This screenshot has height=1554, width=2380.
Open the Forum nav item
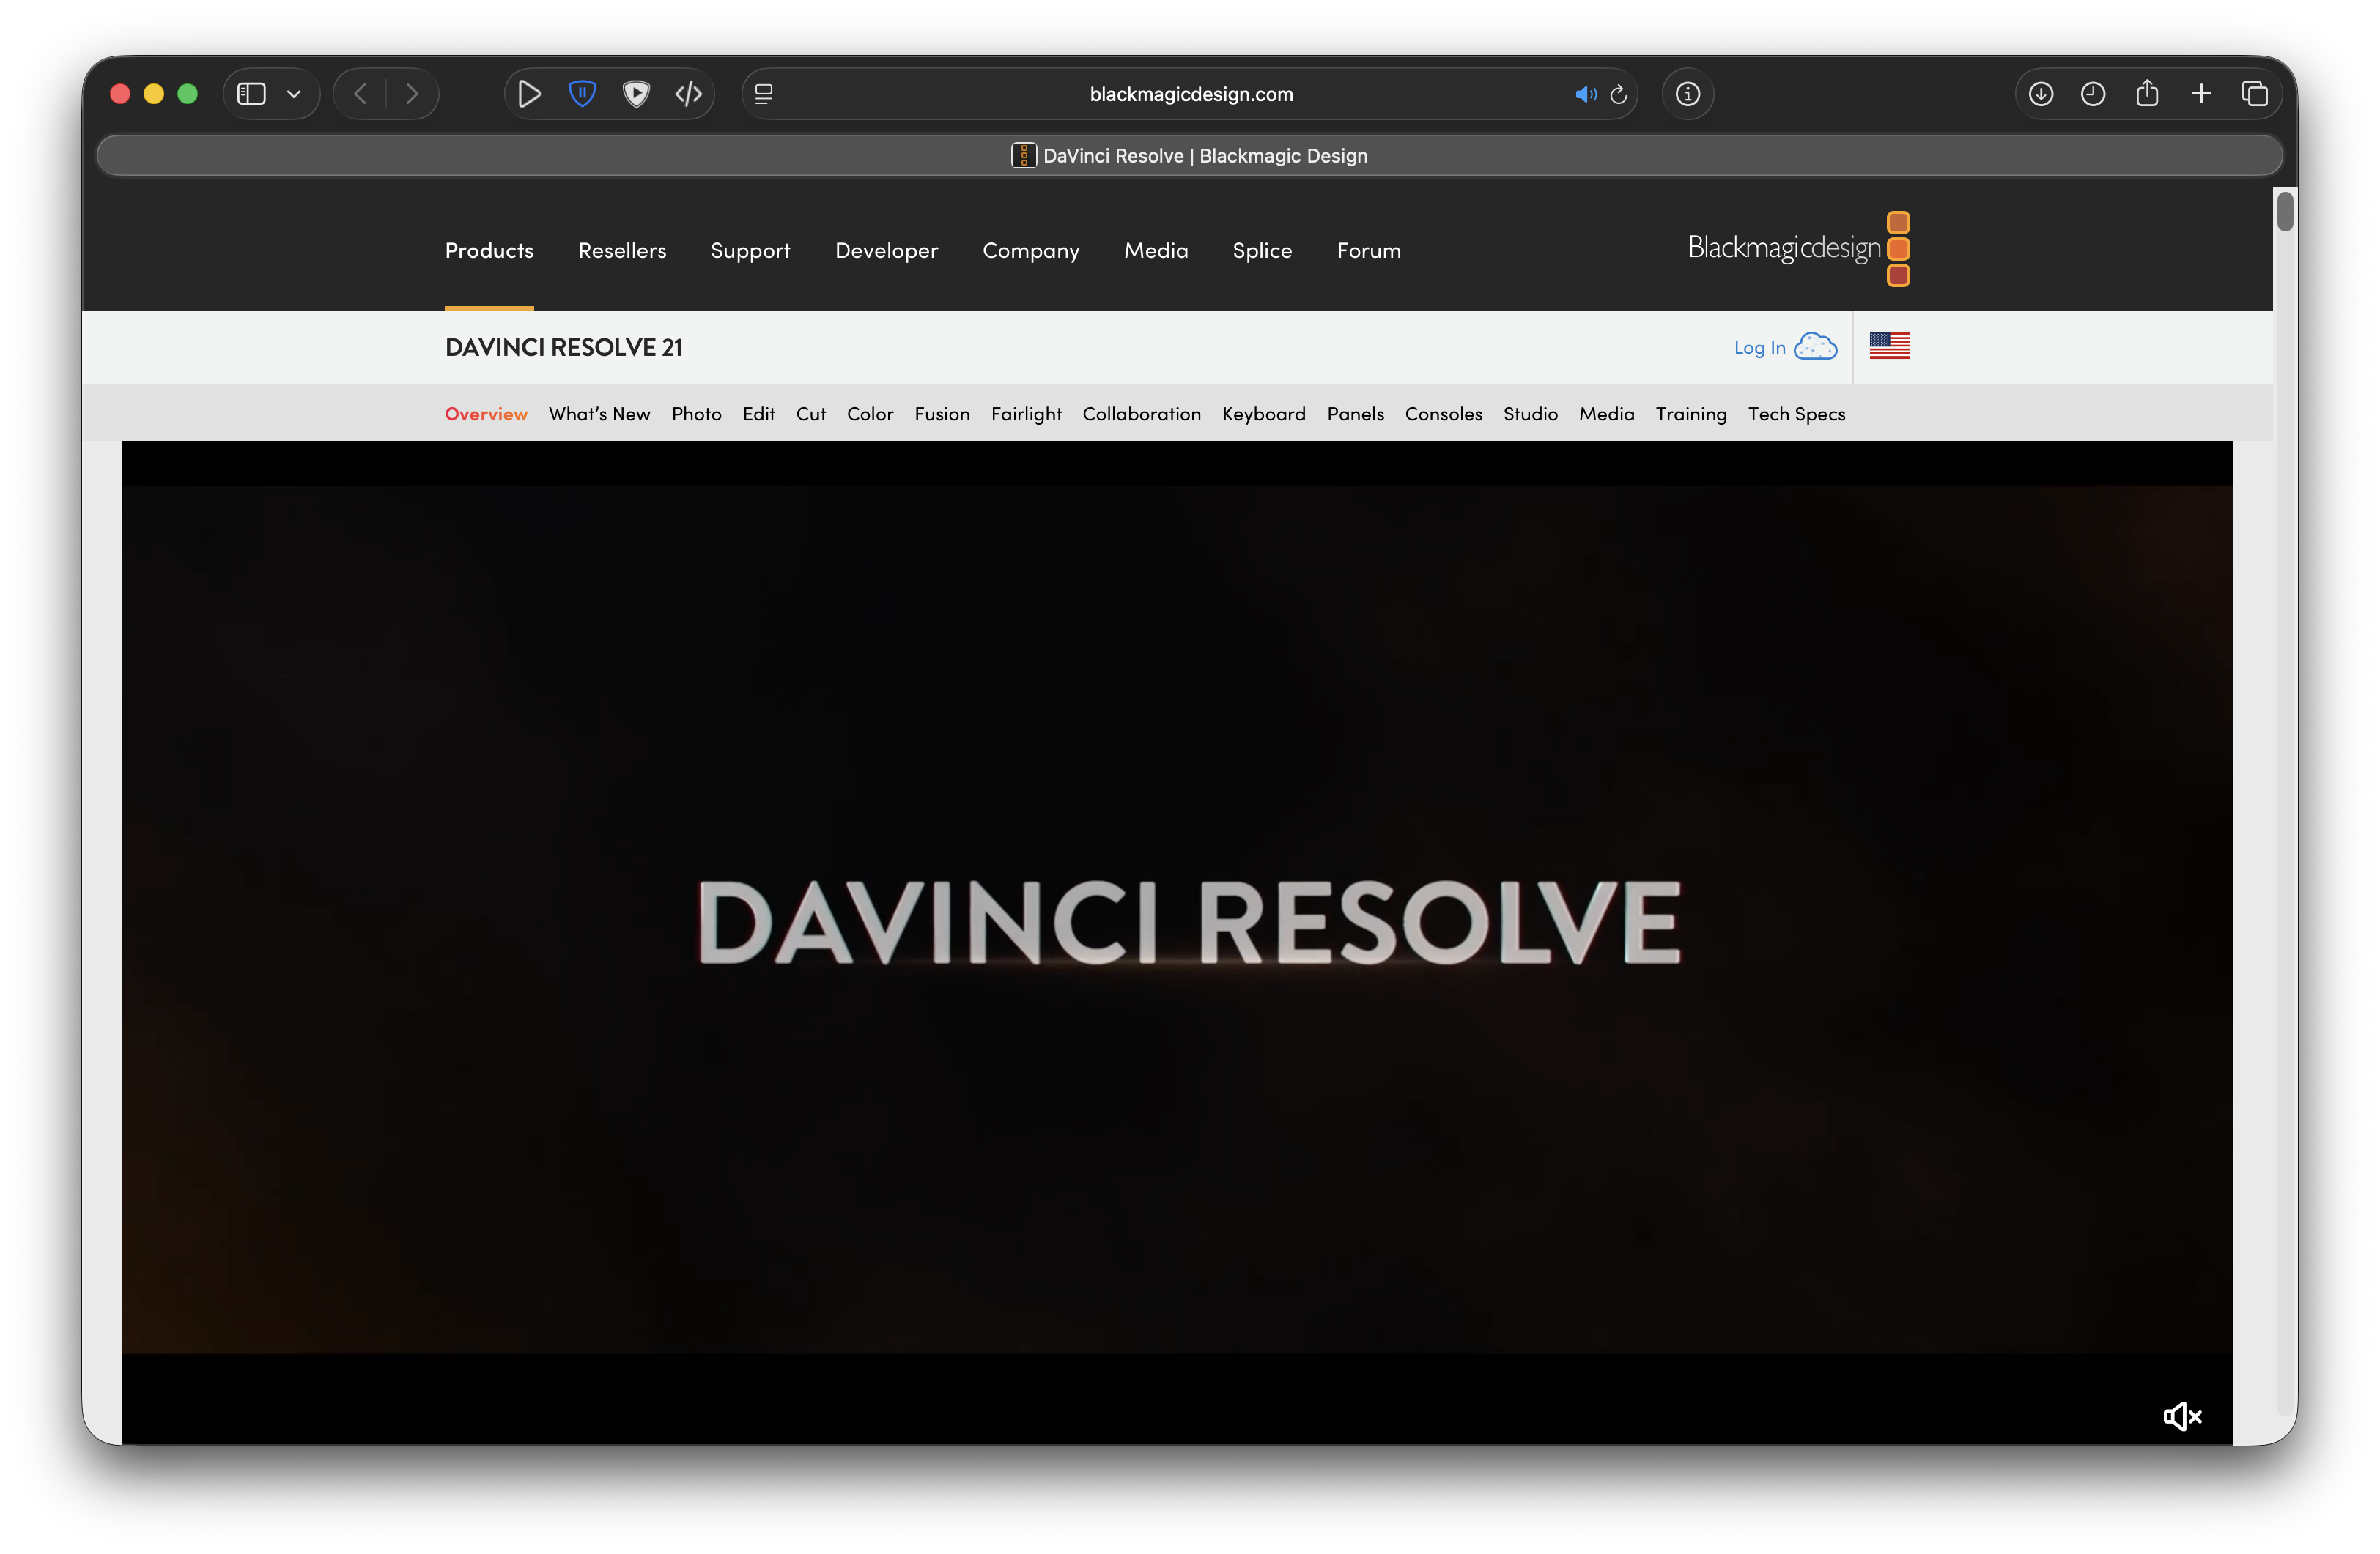[x=1369, y=251]
